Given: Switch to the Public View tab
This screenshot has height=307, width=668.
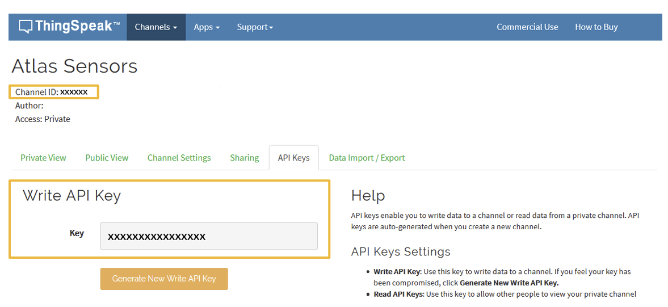Looking at the screenshot, I should tap(107, 158).
